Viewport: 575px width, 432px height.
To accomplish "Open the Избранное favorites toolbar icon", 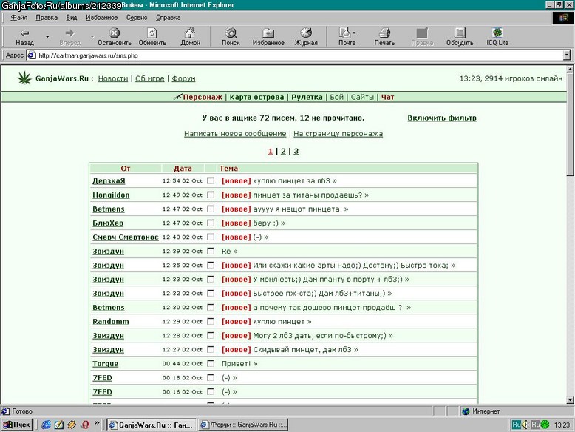I will click(268, 37).
